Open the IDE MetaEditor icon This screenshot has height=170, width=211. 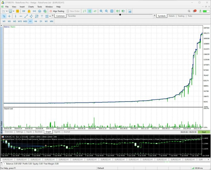(x=24, y=11)
